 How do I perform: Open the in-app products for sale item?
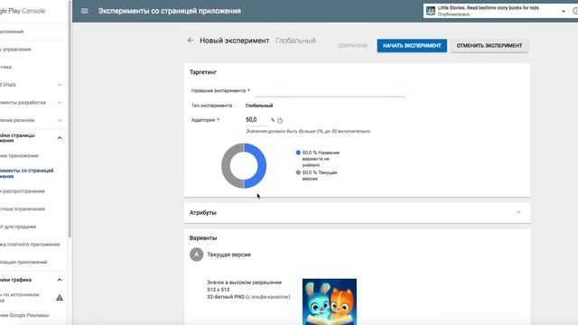(x=18, y=227)
